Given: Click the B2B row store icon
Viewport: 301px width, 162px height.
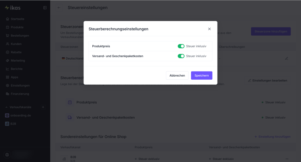Looking at the screenshot, I should coord(64,159).
